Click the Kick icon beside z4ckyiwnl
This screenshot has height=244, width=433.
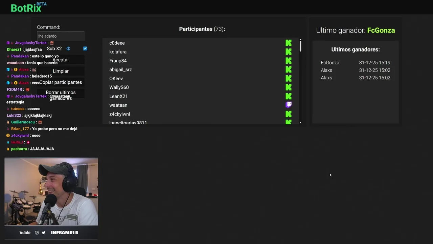click(289, 114)
